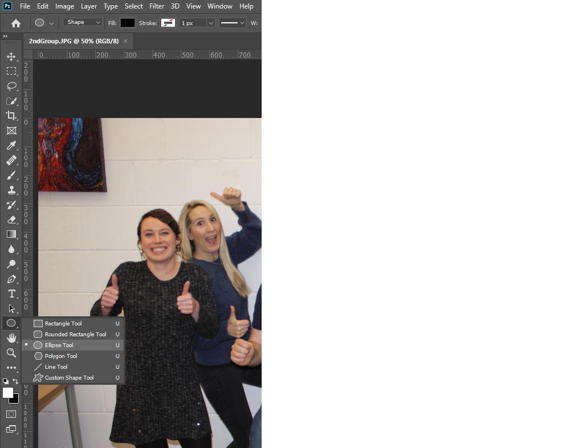Choose the Lasso tool
Viewport: 570px width, 448px height.
coord(11,86)
